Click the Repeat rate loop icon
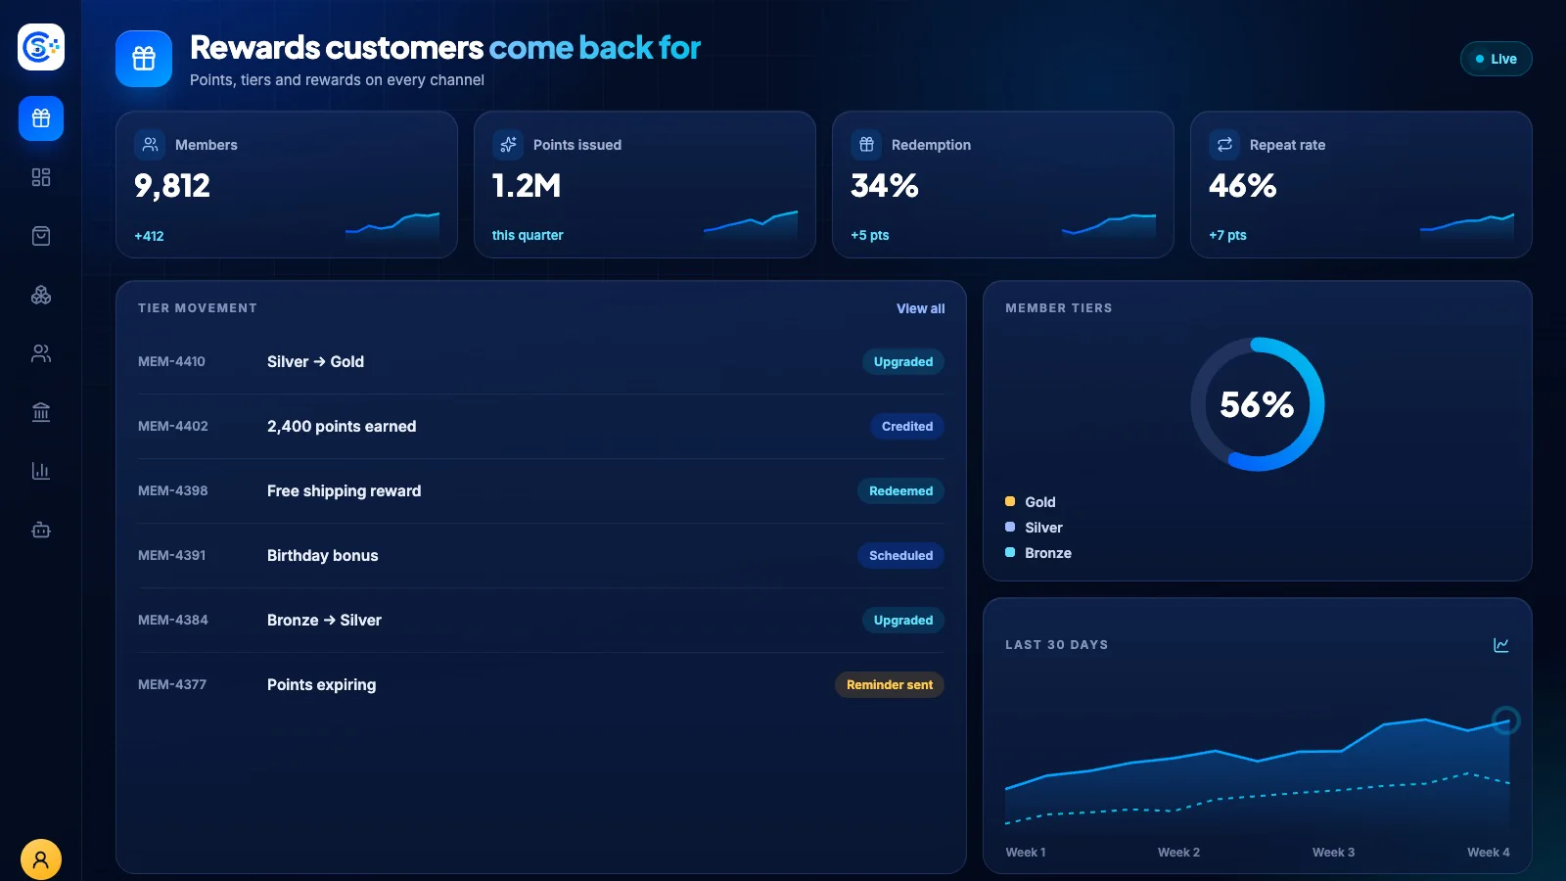 pyautogui.click(x=1224, y=145)
